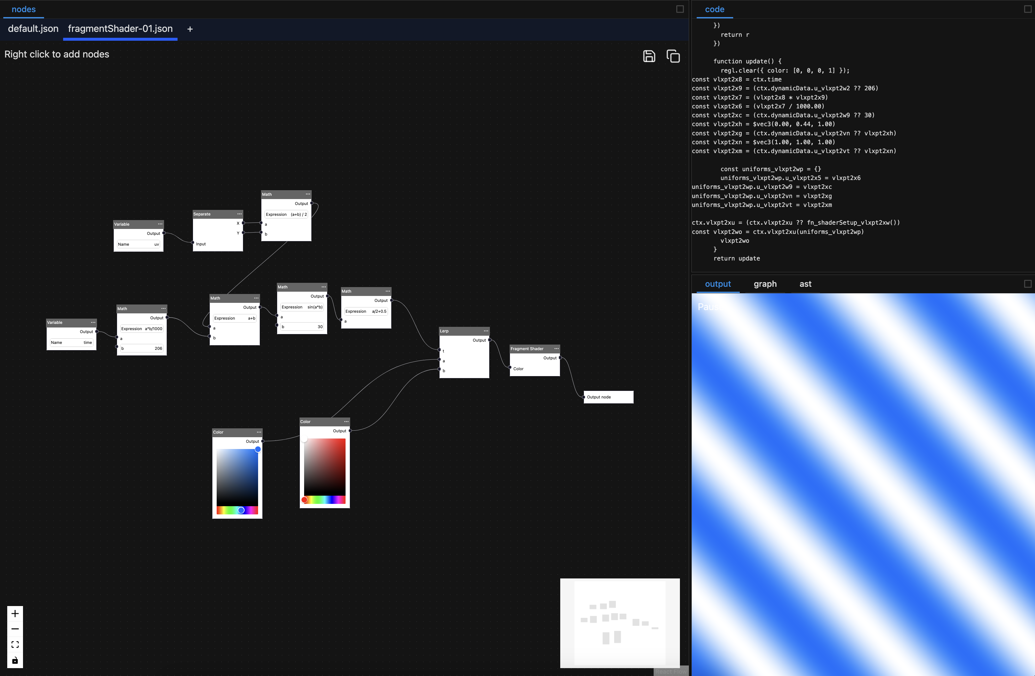
Task: Maximize the code panel
Action: click(1028, 9)
